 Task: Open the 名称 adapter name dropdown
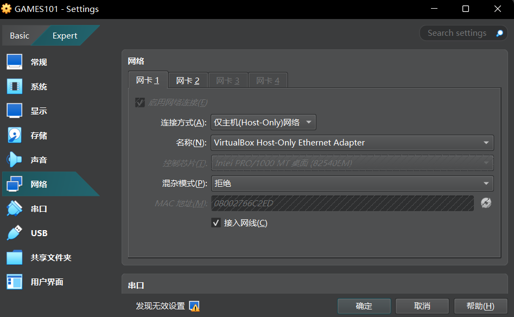352,143
